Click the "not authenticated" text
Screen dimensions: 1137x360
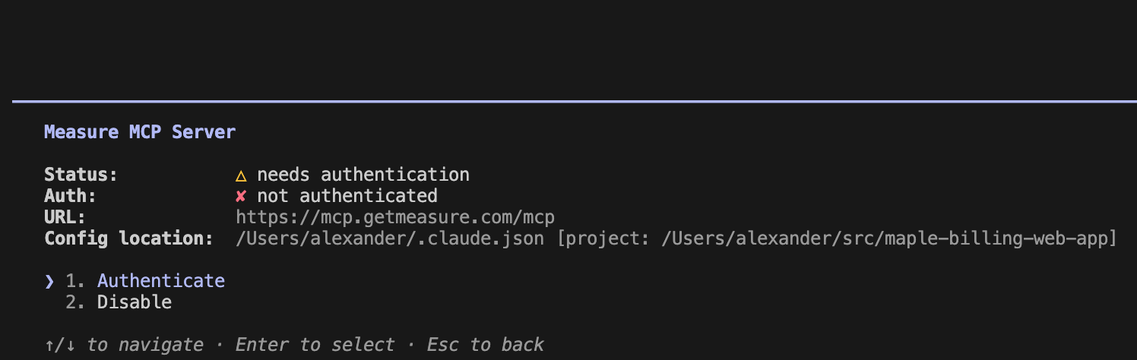click(x=347, y=196)
